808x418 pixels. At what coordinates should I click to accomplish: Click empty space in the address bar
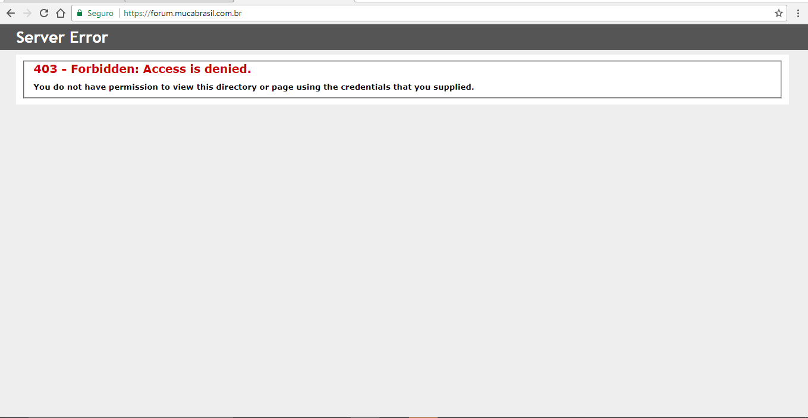[x=476, y=13]
